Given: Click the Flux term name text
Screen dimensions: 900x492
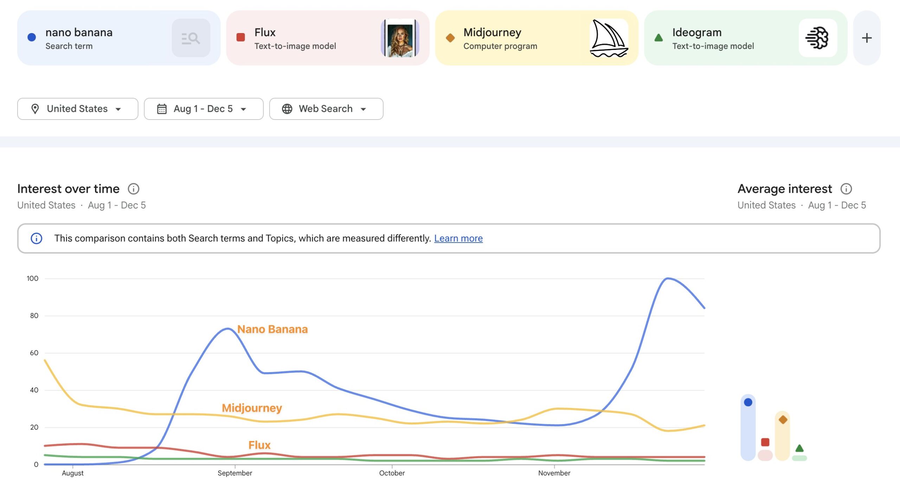Looking at the screenshot, I should click(265, 32).
